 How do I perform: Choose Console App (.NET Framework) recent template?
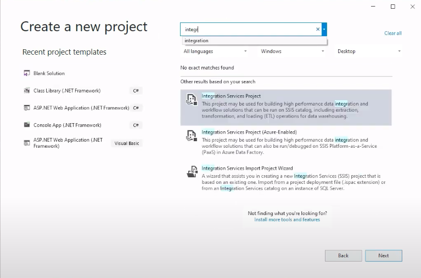click(x=83, y=125)
